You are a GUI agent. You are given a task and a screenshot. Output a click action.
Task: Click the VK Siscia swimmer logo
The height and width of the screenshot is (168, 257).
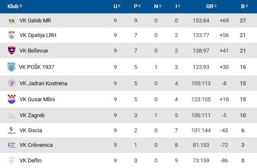click(x=12, y=131)
